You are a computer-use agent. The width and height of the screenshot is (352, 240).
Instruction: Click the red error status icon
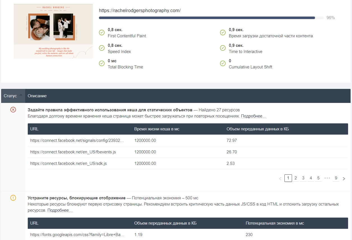[x=13, y=110]
